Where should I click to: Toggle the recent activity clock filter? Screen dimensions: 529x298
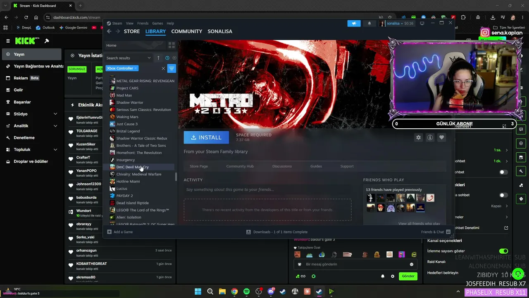click(x=167, y=58)
